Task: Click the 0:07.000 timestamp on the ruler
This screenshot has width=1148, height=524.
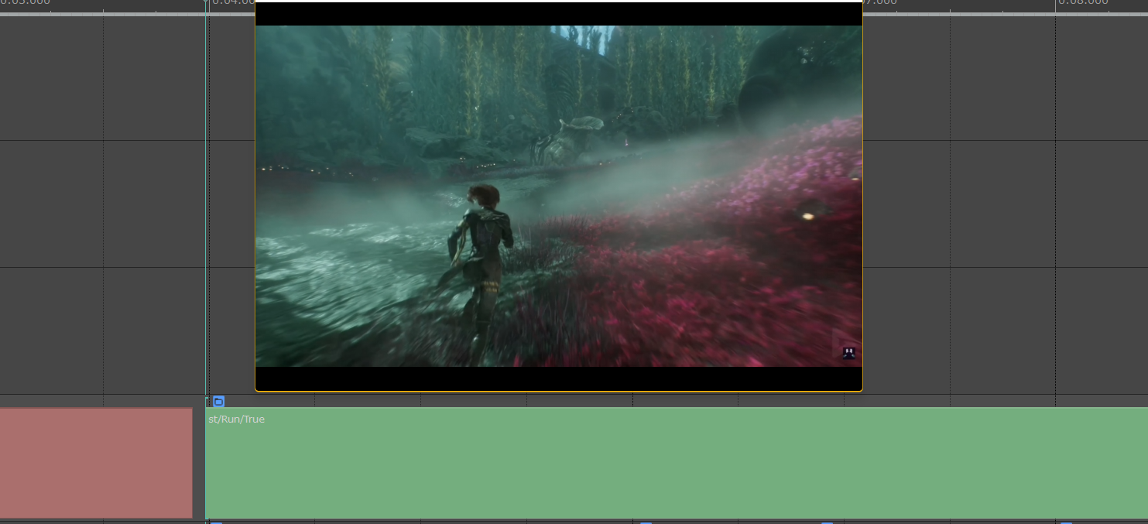Action: [881, 2]
